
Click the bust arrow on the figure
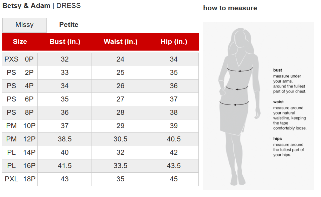pyautogui.click(x=239, y=70)
